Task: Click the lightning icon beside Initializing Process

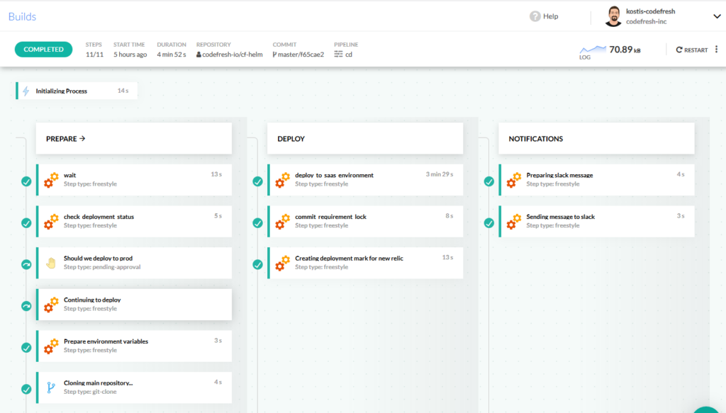Action: 26,91
